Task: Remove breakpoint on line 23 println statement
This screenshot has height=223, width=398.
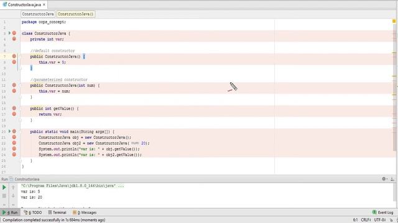Action: [14, 149]
